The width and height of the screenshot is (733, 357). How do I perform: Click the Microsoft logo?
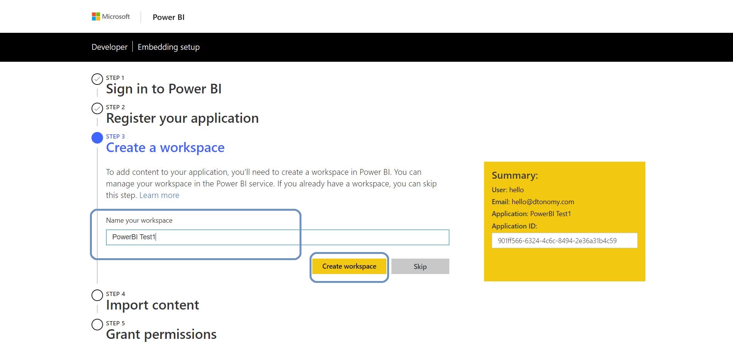pyautogui.click(x=111, y=17)
